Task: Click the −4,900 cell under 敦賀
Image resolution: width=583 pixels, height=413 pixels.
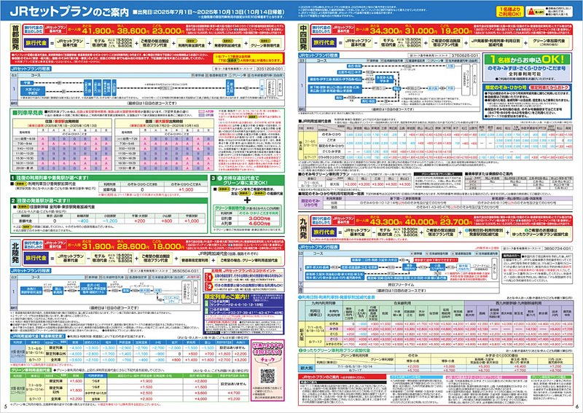Action: pos(76,348)
